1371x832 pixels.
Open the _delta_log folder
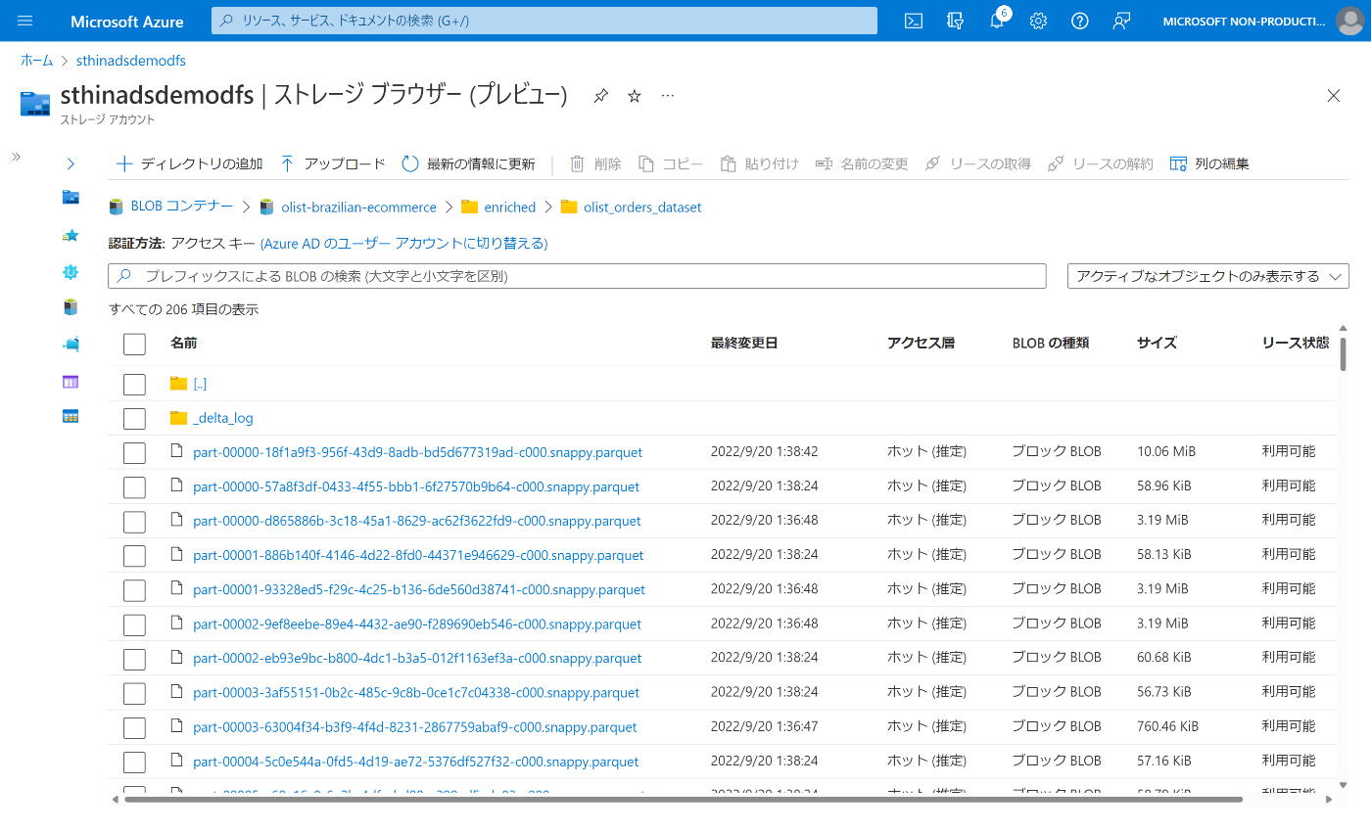pyautogui.click(x=223, y=418)
